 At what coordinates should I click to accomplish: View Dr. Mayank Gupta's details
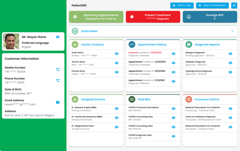(117, 109)
